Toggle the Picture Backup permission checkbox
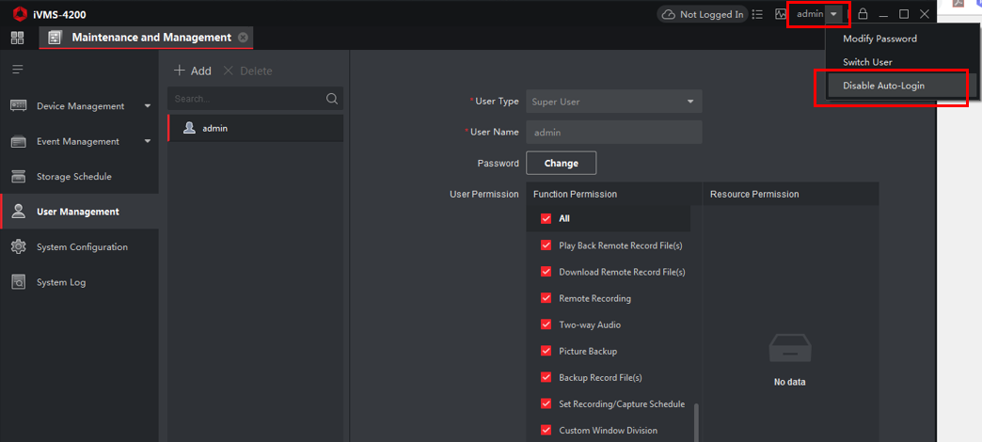The height and width of the screenshot is (442, 982). tap(546, 351)
